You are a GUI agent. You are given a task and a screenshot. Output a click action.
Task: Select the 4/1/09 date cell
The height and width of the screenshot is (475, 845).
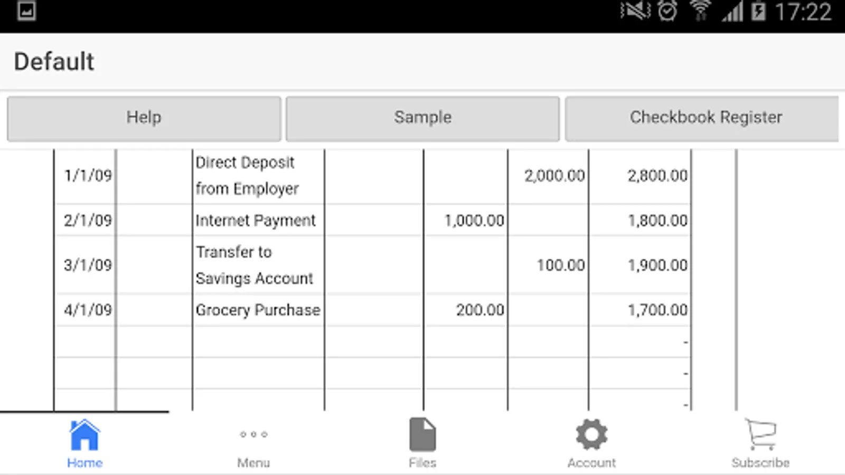86,310
